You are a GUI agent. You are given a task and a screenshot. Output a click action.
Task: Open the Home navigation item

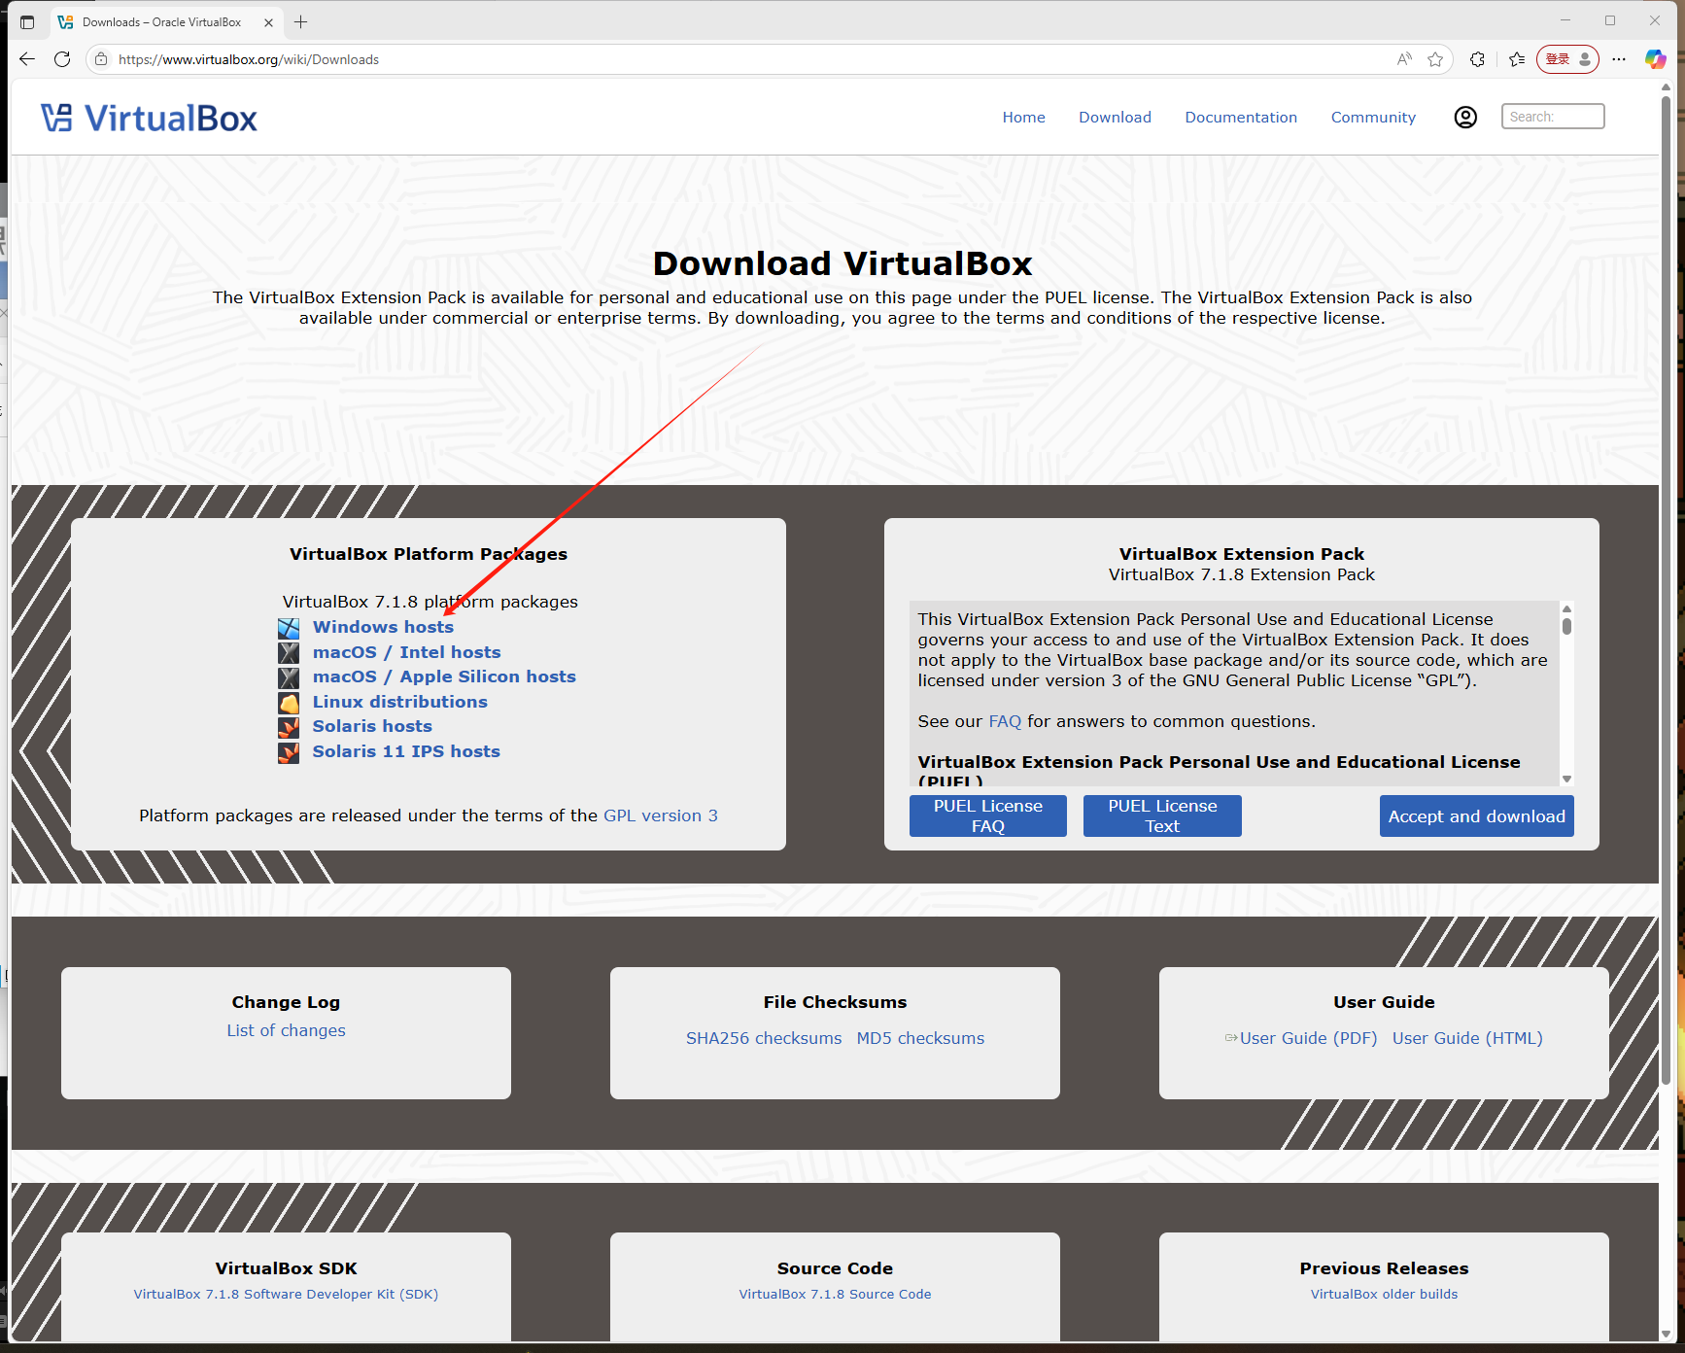point(1023,118)
